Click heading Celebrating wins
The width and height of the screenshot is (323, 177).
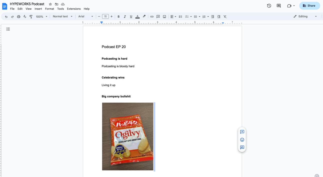click(113, 77)
